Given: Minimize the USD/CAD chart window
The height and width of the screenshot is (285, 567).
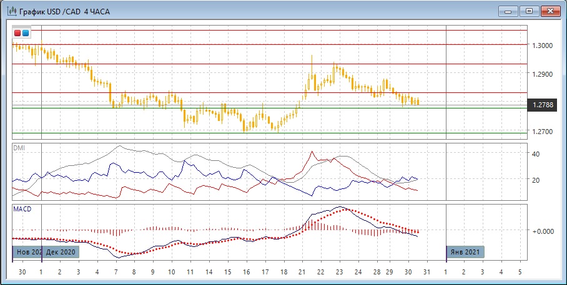Looking at the screenshot, I should (509, 11).
